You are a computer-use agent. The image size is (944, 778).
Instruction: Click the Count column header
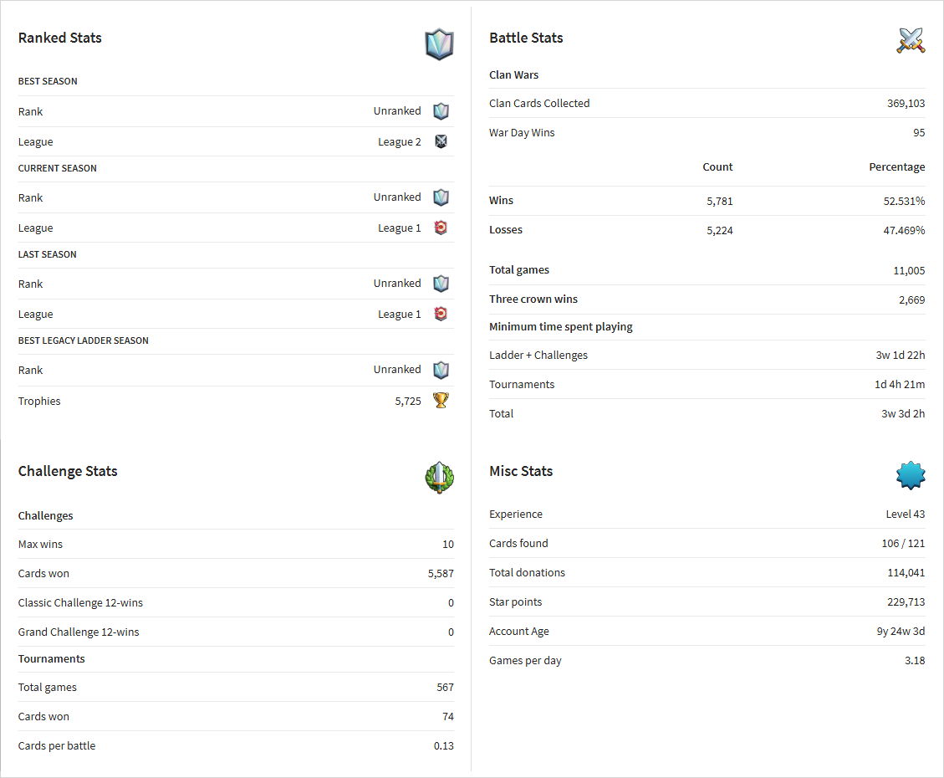coord(717,166)
